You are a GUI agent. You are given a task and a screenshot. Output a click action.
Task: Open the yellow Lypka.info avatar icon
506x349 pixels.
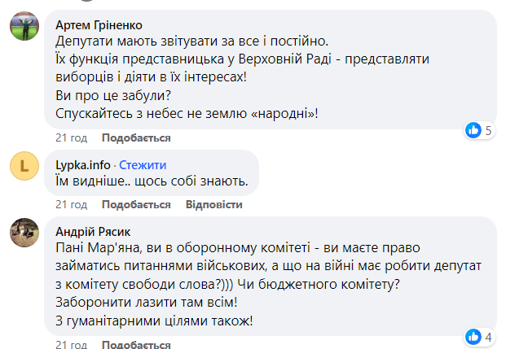click(24, 166)
